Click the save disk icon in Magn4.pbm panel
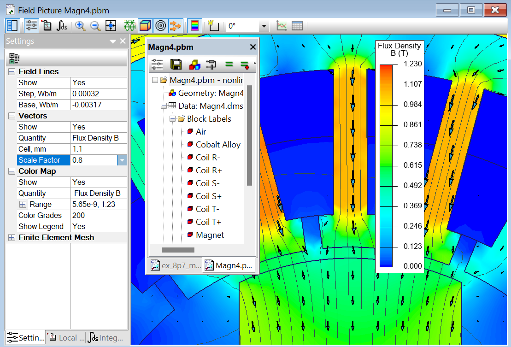The image size is (511, 347). pos(176,64)
